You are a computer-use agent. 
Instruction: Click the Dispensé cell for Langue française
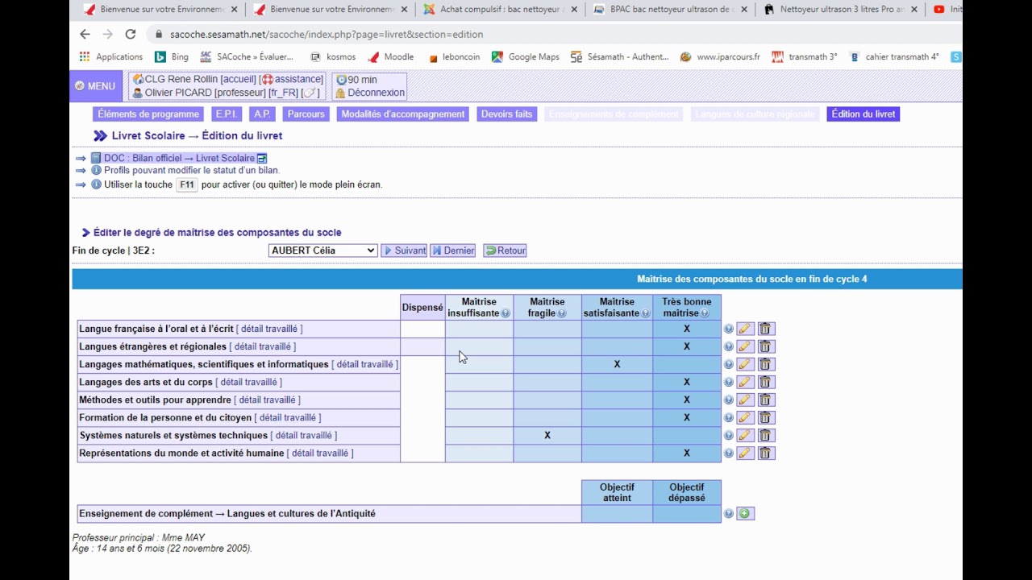pyautogui.click(x=422, y=329)
